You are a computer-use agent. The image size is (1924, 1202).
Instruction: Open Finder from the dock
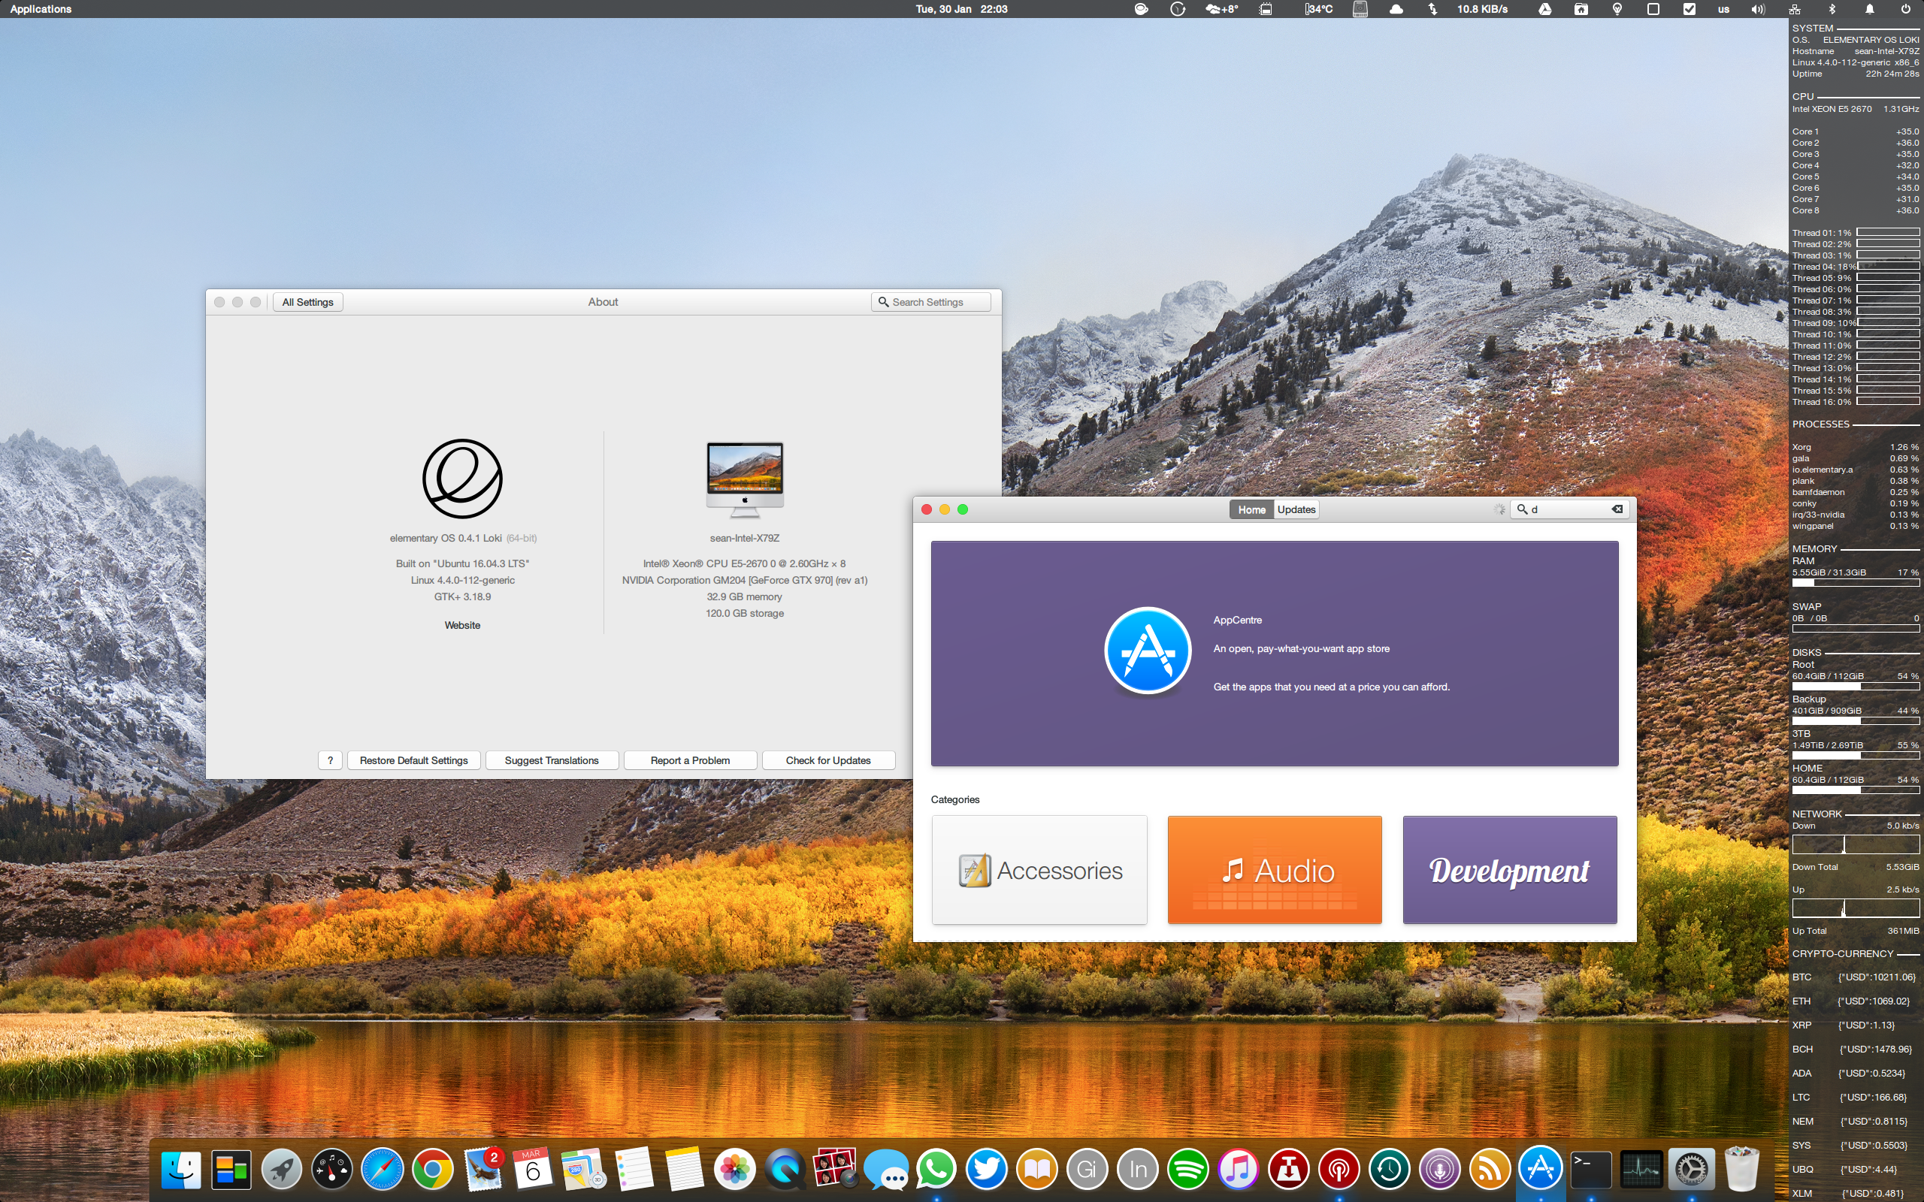click(180, 1170)
